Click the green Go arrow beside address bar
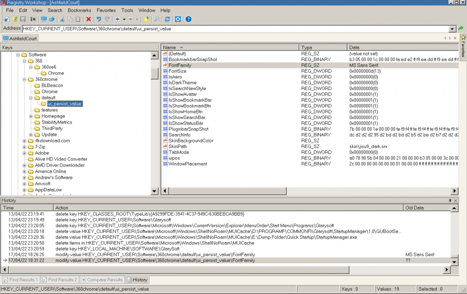This screenshot has height=294, width=467. pos(461,28)
